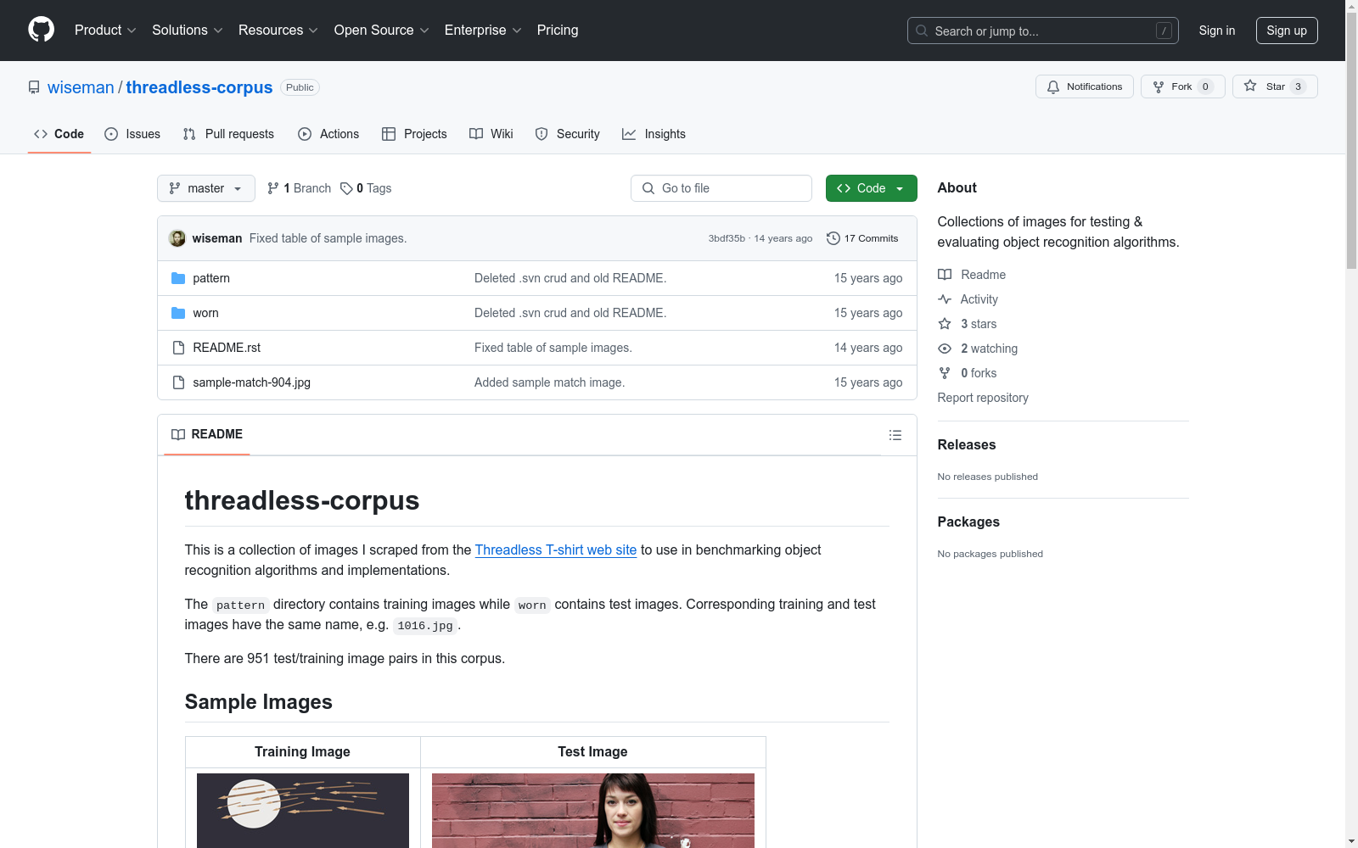Click the Sign in link
The height and width of the screenshot is (848, 1358).
click(x=1216, y=31)
